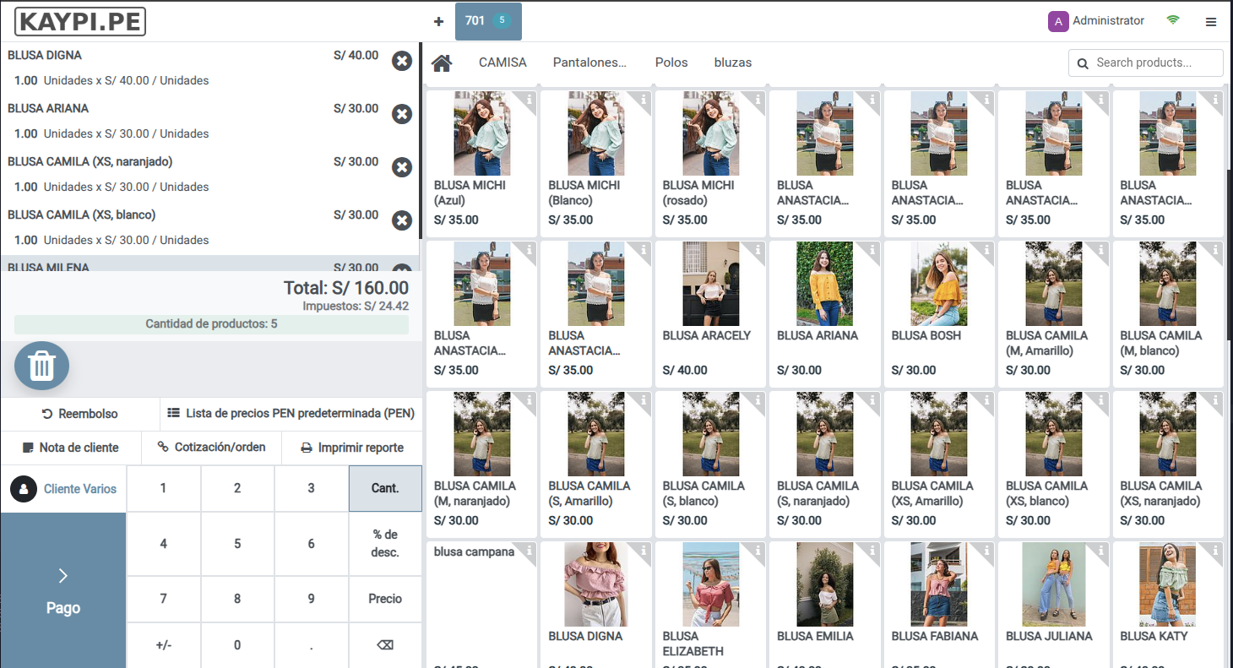Click Imprimir reporte button
Screen dimensions: 1233x668
[352, 448]
